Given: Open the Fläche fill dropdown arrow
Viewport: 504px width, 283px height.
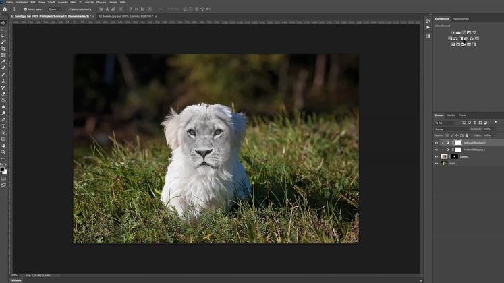Looking at the screenshot, I should pos(495,135).
